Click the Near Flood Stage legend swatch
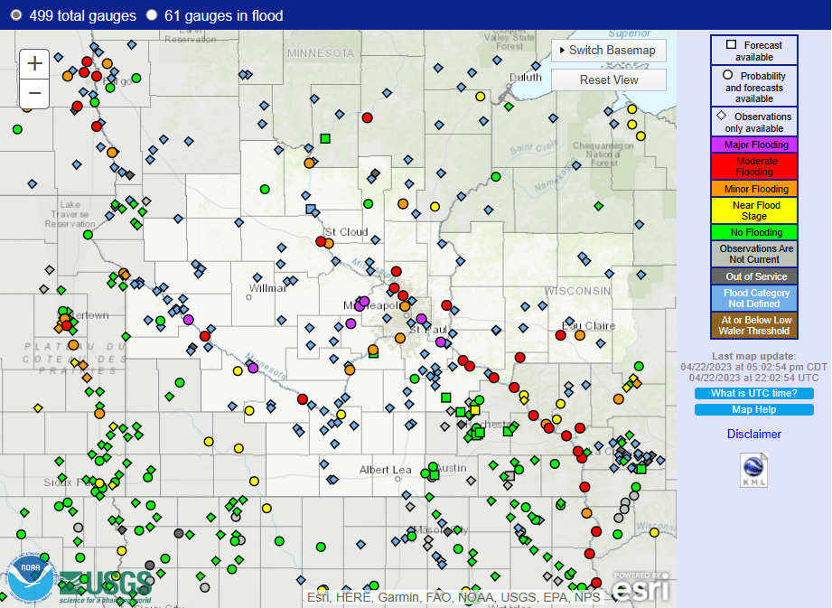Screen dimensions: 832x608 click(x=754, y=210)
